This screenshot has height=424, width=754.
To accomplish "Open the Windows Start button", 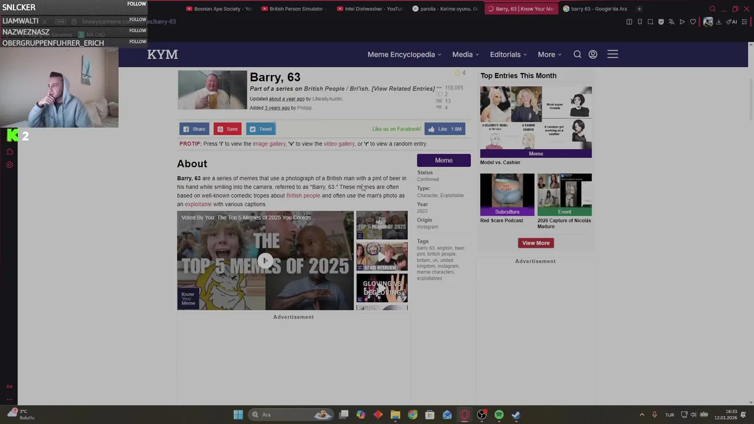I will 238,415.
